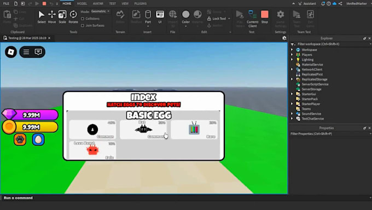Switch to the VIEW ribbon tab
The height and width of the screenshot is (210, 372).
coord(125,4)
